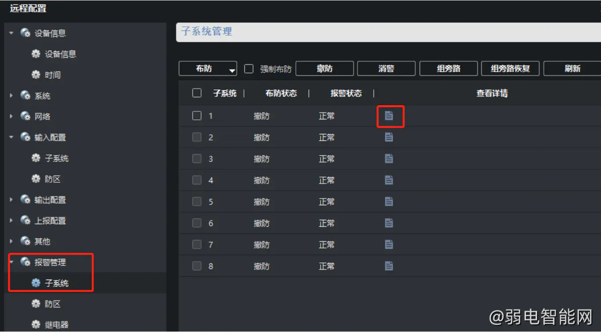This screenshot has width=601, height=332.
Task: Click gear icon next to 其他
Action: click(x=26, y=241)
